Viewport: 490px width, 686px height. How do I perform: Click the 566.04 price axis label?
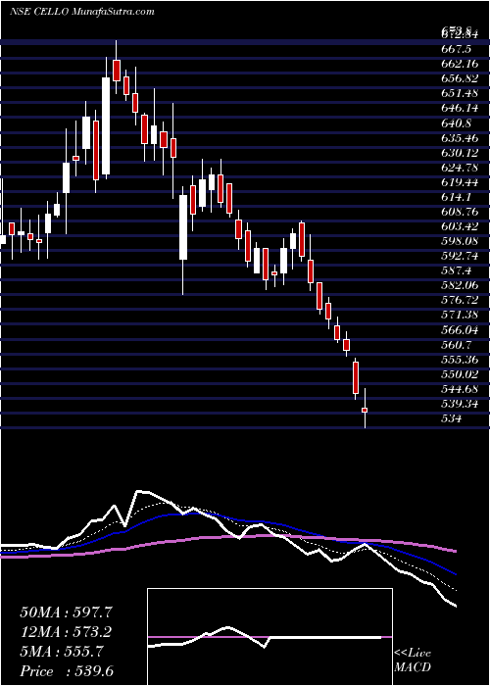click(460, 330)
